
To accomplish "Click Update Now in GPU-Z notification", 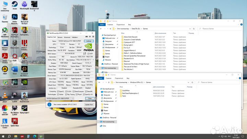I will (89, 104).
